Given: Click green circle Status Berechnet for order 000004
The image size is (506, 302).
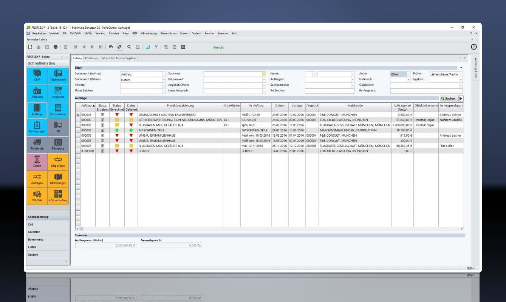Looking at the screenshot, I should (x=117, y=130).
